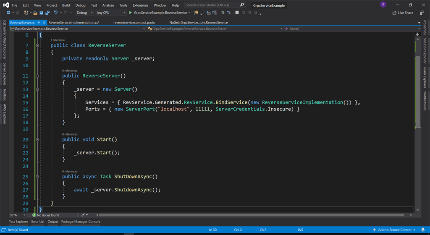
Task: Open the Any CPU platform dropdown
Action: [110, 13]
